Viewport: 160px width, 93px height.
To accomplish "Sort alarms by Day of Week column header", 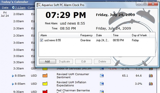I will click(x=140, y=35).
